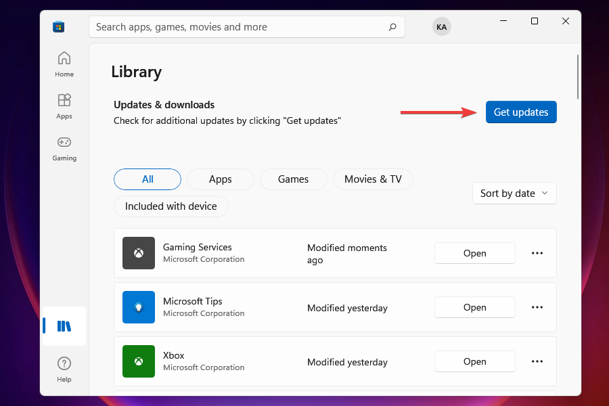609x406 pixels.
Task: Minimize the Microsoft Store window
Action: pos(503,21)
